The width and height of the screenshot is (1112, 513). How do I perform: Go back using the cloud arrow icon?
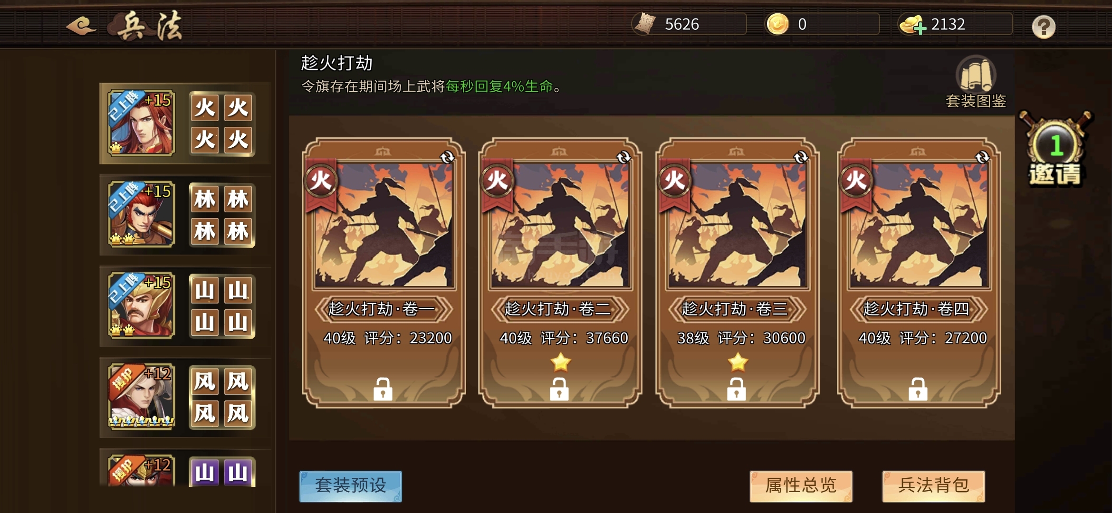click(81, 26)
